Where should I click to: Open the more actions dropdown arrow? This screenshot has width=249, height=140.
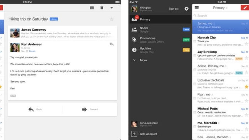tap(112, 8)
